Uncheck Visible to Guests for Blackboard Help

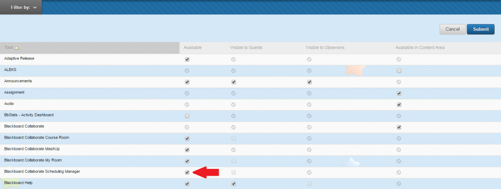coord(233,184)
